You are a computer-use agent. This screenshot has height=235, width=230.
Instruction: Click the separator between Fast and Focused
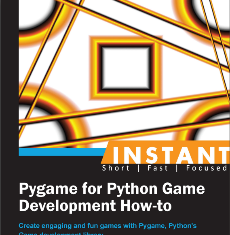point(177,168)
